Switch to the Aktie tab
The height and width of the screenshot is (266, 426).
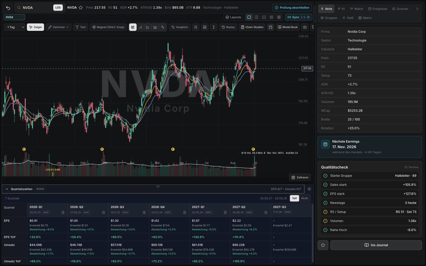click(326, 9)
